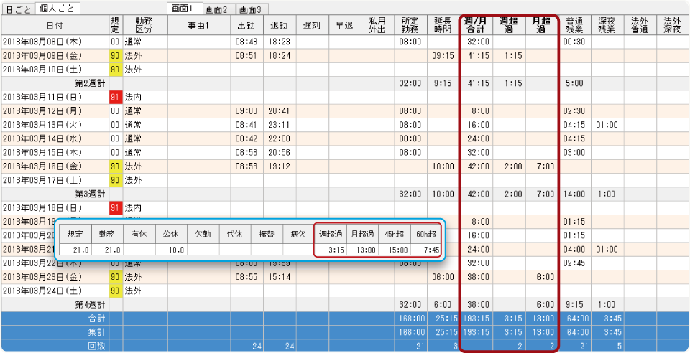The height and width of the screenshot is (353, 690).
Task: Click the yellow 90 code for 03月09日
Action: [x=115, y=56]
